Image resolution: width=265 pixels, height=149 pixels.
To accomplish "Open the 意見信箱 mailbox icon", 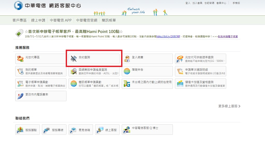I will pos(73,130).
